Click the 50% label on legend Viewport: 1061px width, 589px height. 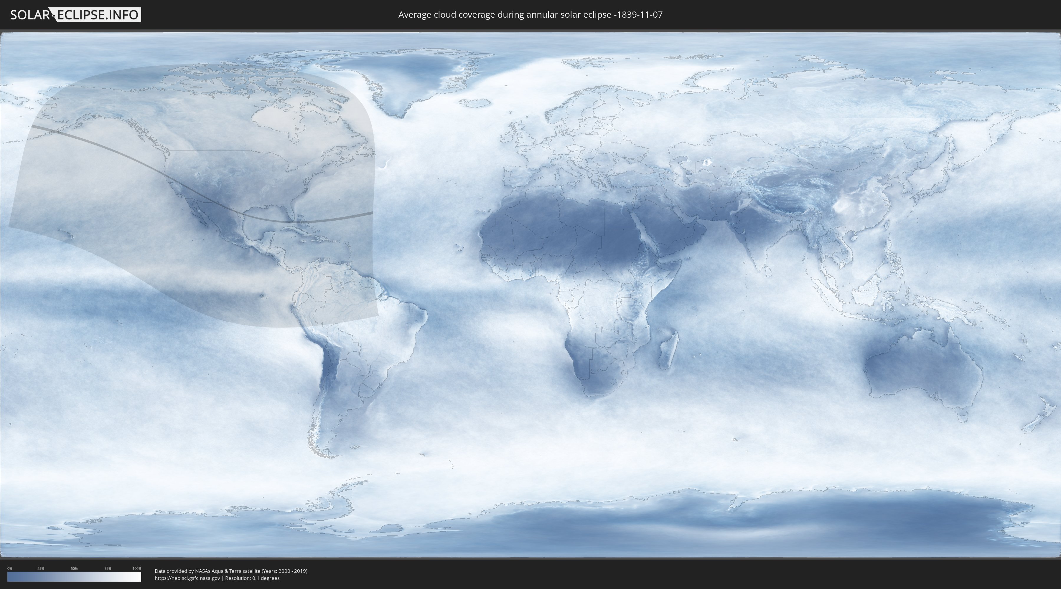pyautogui.click(x=74, y=568)
